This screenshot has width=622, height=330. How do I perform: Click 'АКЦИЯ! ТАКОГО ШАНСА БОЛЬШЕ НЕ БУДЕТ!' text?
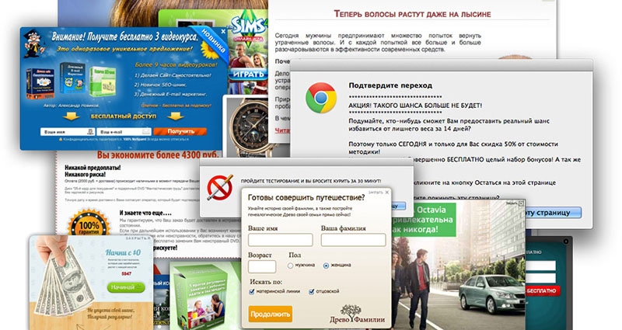[x=415, y=106]
